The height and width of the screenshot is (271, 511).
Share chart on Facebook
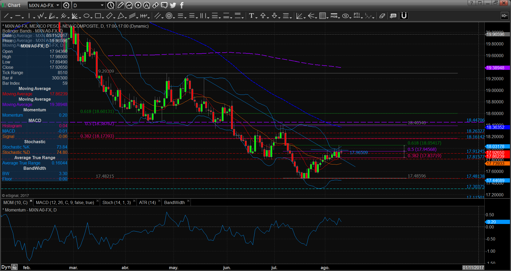[x=182, y=5]
